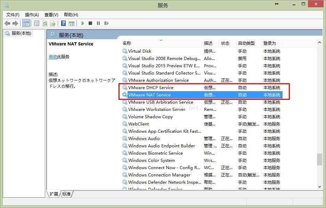Start the service with the green play icon
This screenshot has width=326, height=208.
(82, 23)
